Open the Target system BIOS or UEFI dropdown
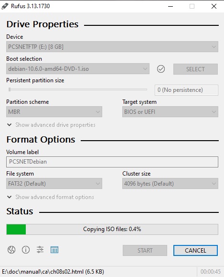The image size is (224, 277). [x=170, y=111]
